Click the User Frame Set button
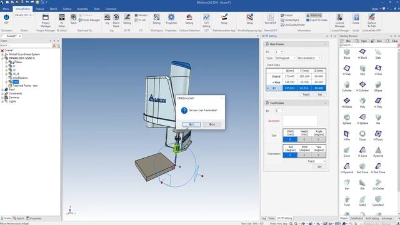The height and width of the screenshot is (225, 400). pos(319,94)
